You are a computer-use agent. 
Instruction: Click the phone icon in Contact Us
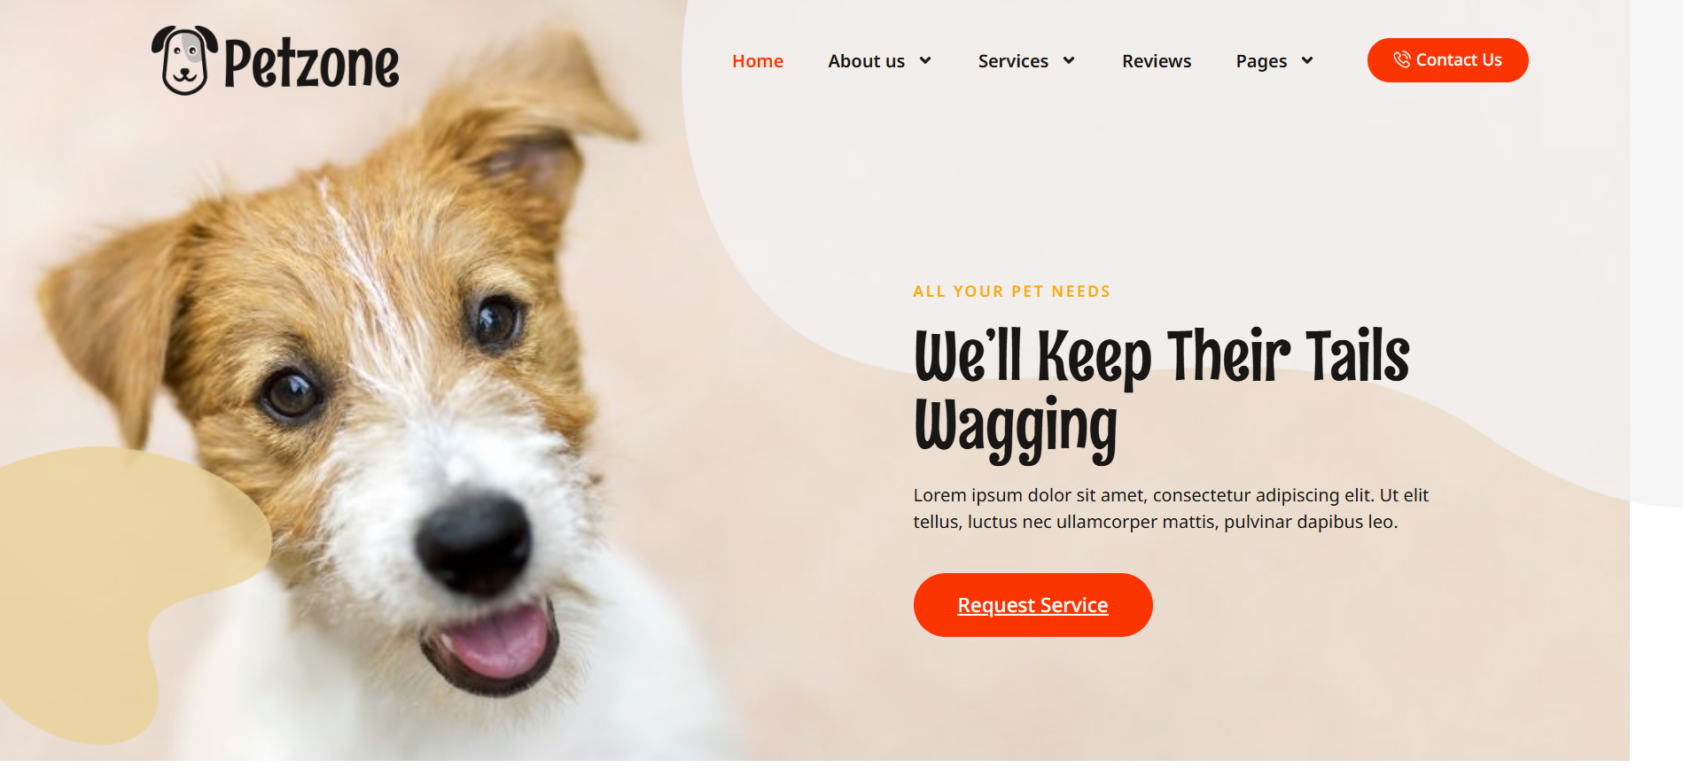[1401, 59]
